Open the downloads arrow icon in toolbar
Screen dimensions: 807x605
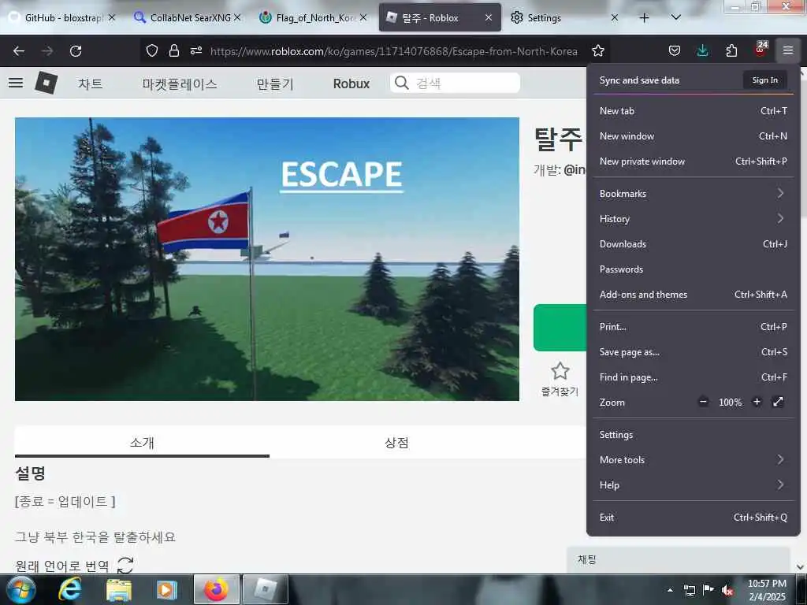702,50
